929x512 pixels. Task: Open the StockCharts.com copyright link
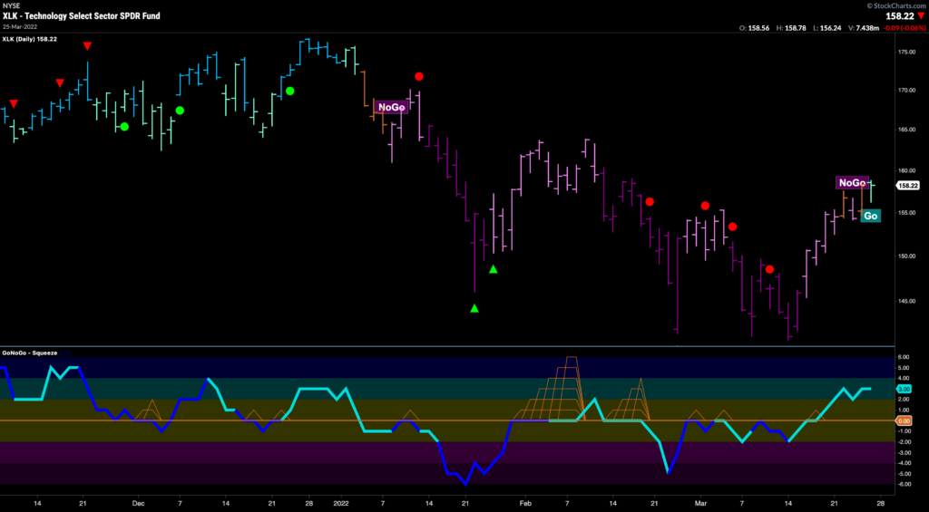click(896, 5)
